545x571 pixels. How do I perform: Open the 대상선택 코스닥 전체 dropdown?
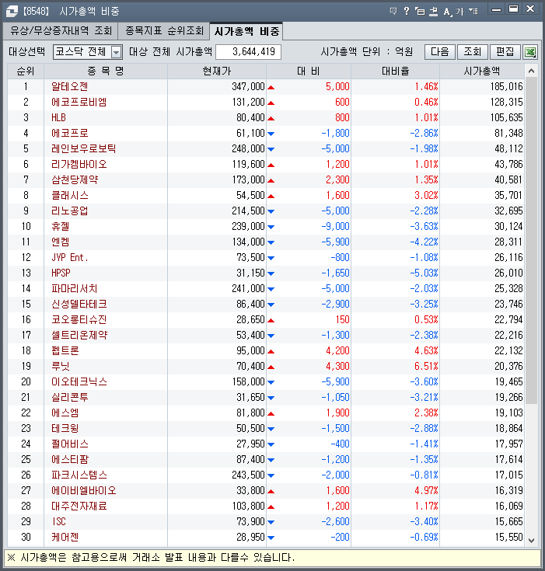(88, 52)
